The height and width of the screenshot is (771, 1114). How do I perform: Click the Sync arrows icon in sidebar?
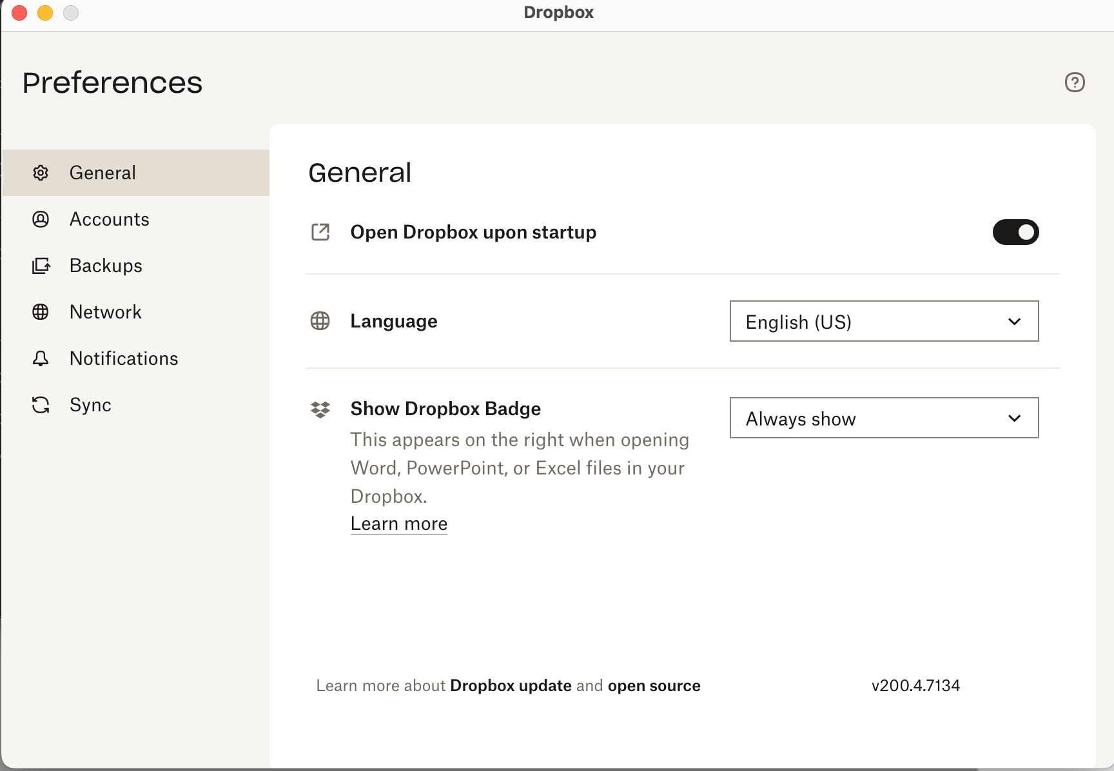click(41, 405)
